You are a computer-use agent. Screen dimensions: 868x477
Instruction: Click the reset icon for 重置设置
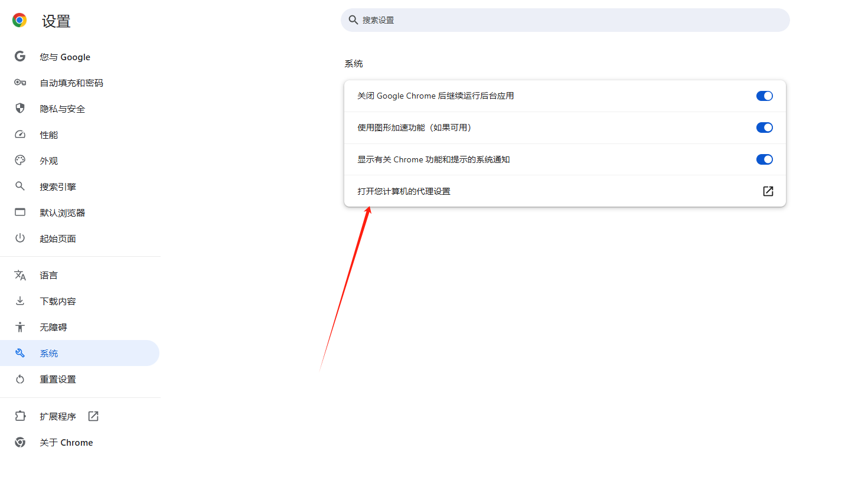tap(20, 379)
